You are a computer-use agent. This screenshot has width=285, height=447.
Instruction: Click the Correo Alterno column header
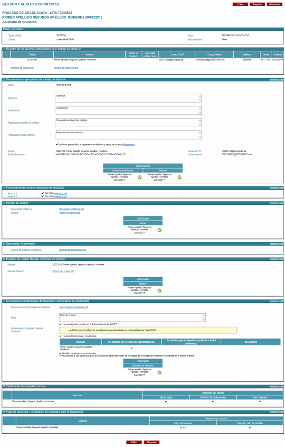(x=214, y=54)
